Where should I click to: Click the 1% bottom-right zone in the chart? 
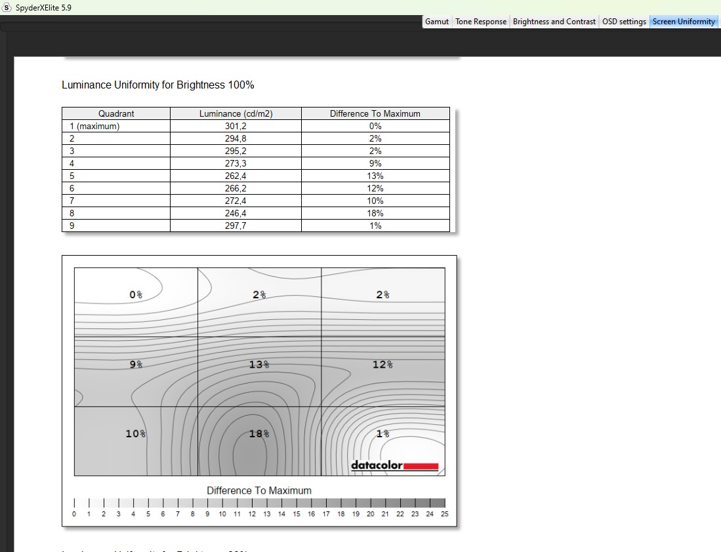(x=382, y=433)
